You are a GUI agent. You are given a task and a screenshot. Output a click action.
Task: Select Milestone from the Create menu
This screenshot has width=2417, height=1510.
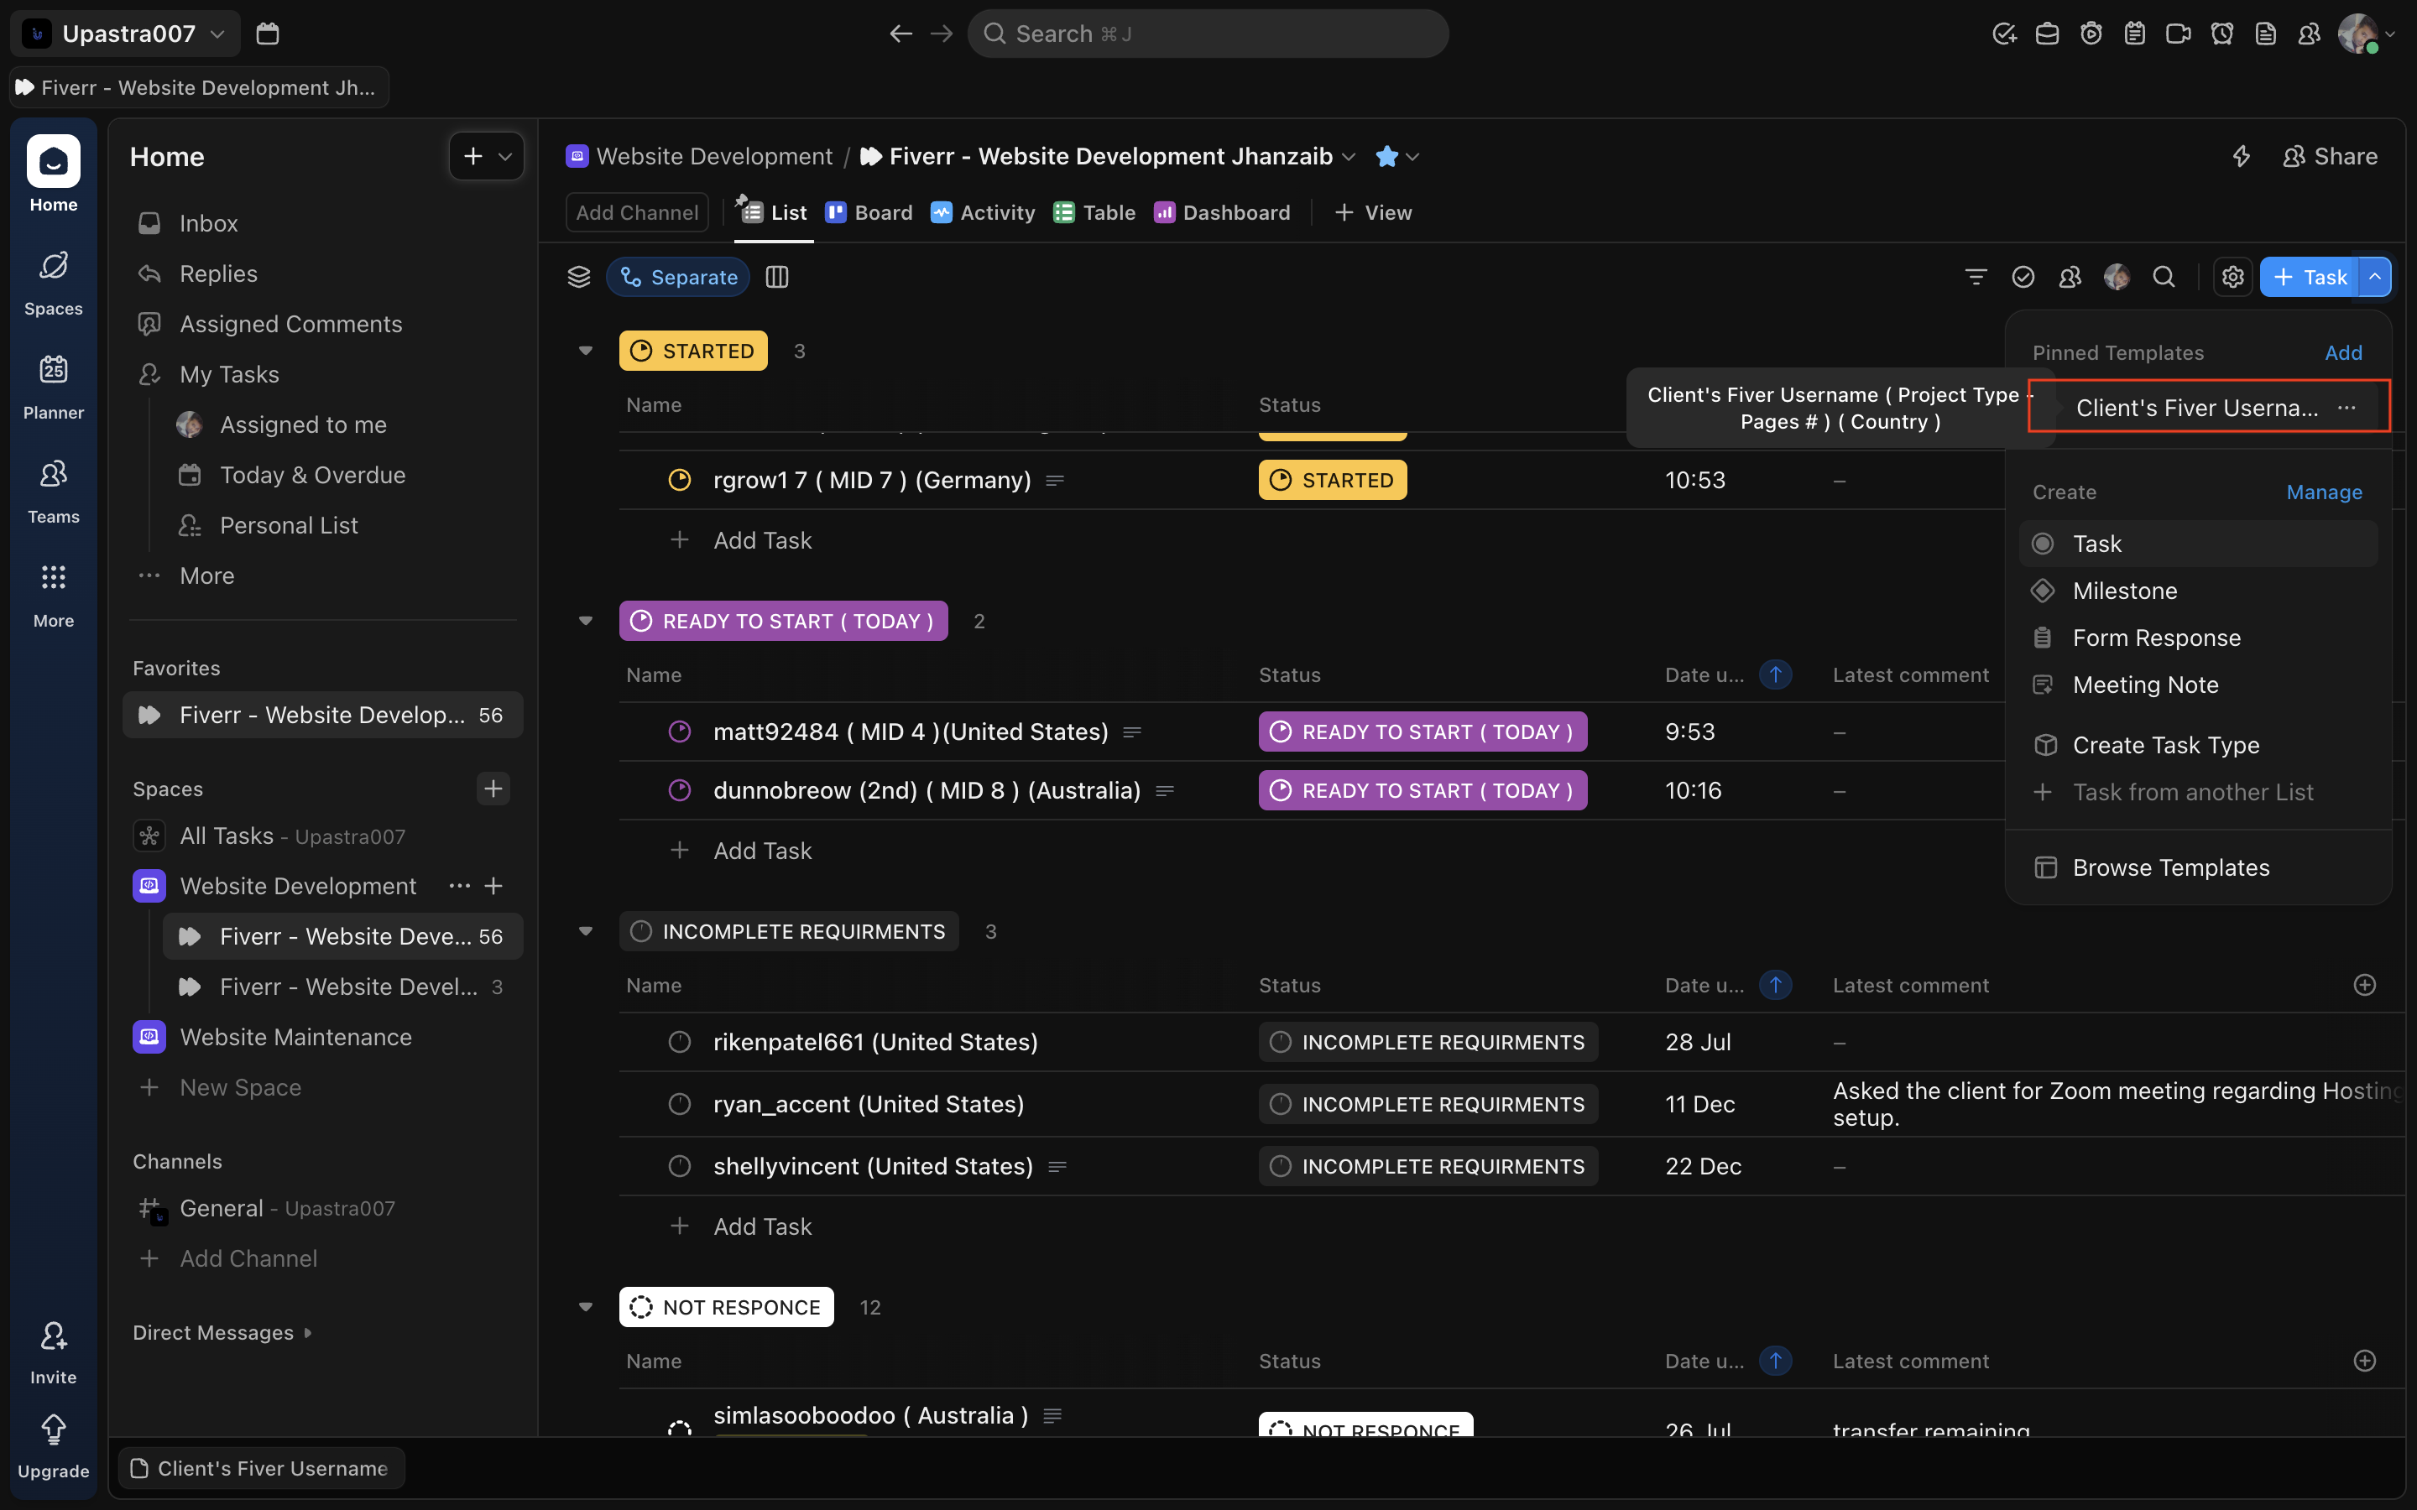2123,591
